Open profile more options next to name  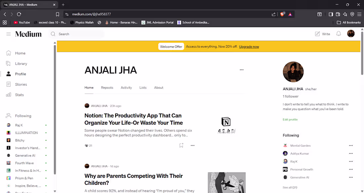(242, 70)
